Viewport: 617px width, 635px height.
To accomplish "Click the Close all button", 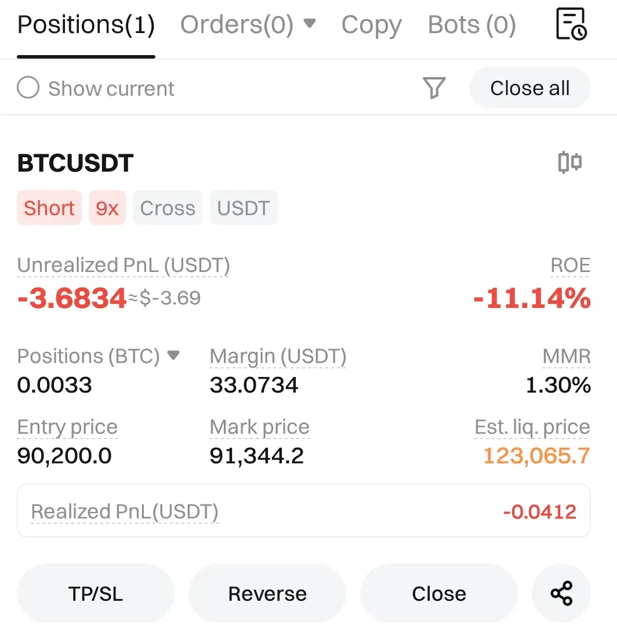I will [x=529, y=88].
